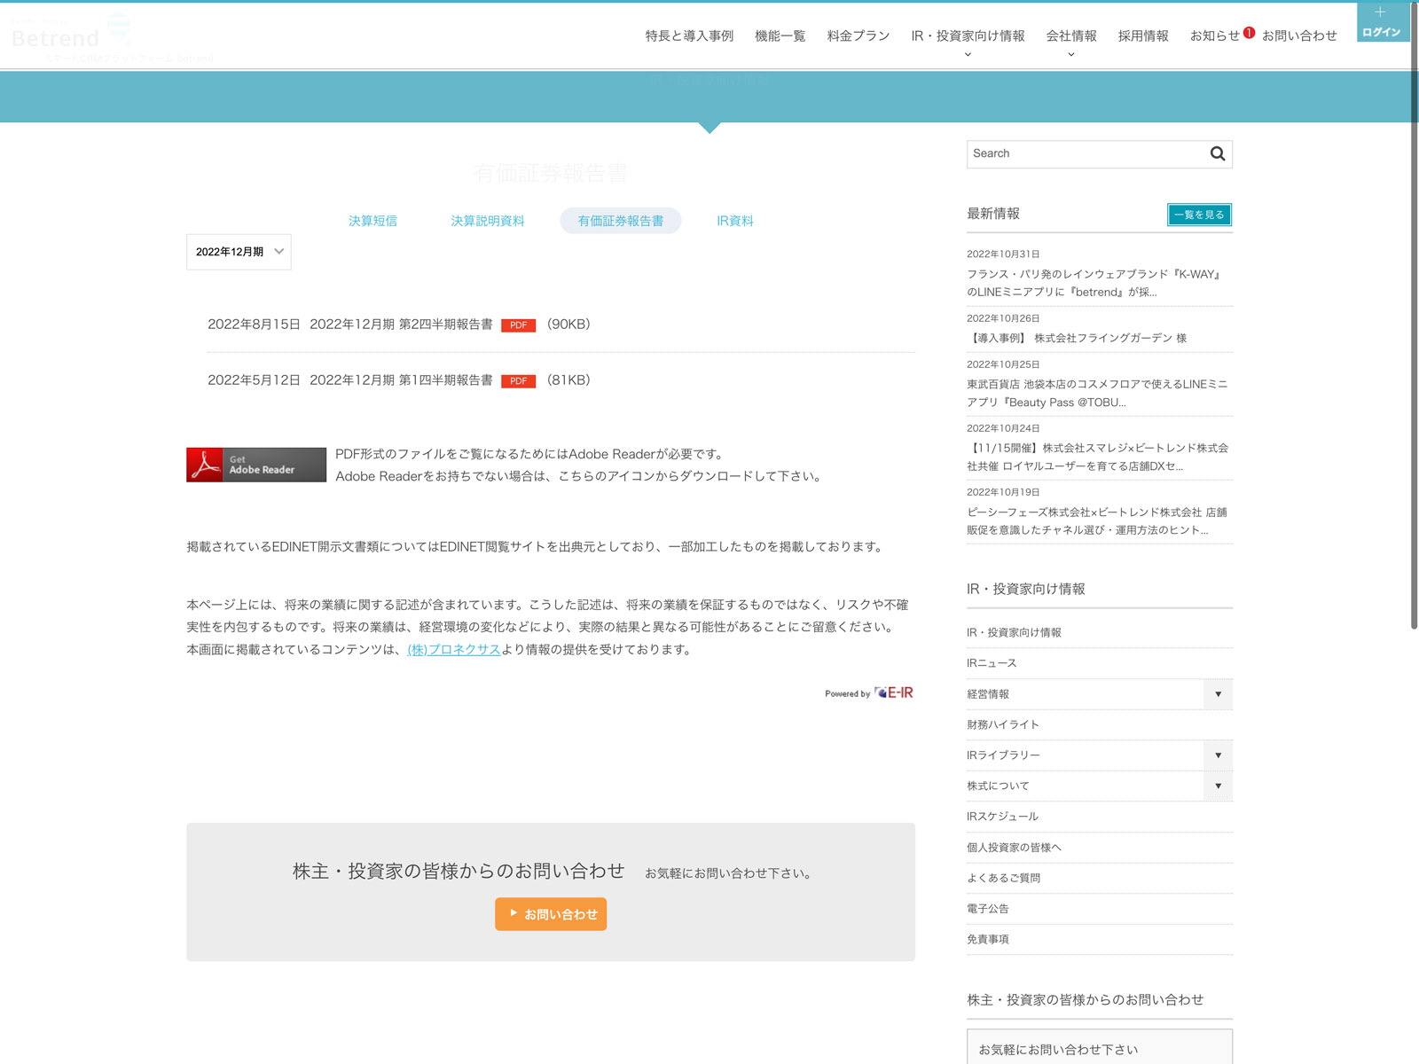1419x1064 pixels.
Task: Focus the Search input field
Action: click(1086, 153)
